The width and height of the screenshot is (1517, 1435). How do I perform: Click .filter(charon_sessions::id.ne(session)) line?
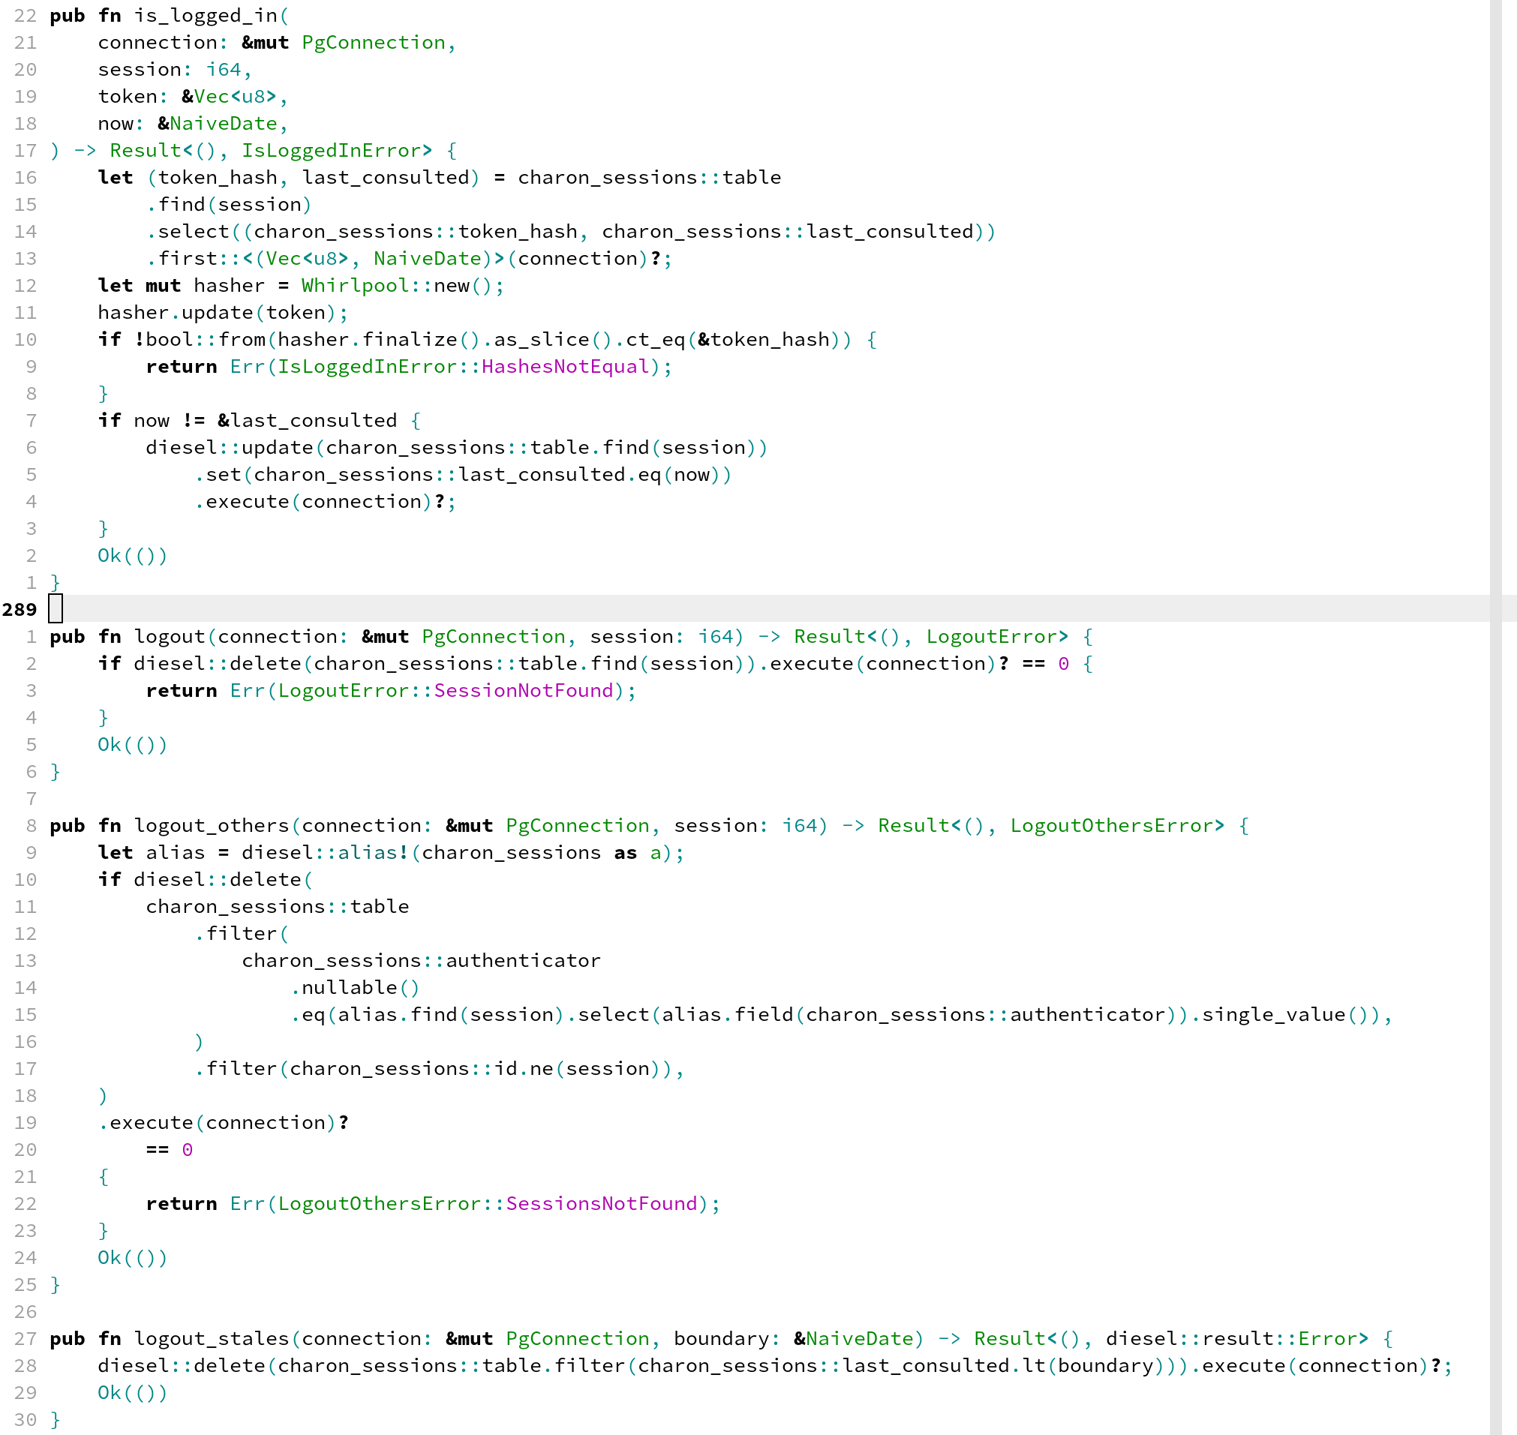[439, 1070]
